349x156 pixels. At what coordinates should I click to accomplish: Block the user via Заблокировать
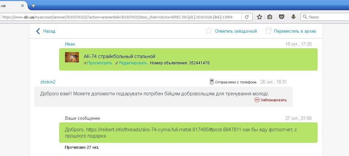[x=273, y=100]
